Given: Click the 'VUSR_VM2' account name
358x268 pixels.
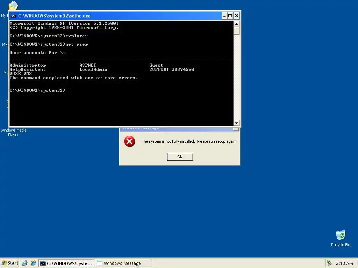Looking at the screenshot, I should coord(21,74).
